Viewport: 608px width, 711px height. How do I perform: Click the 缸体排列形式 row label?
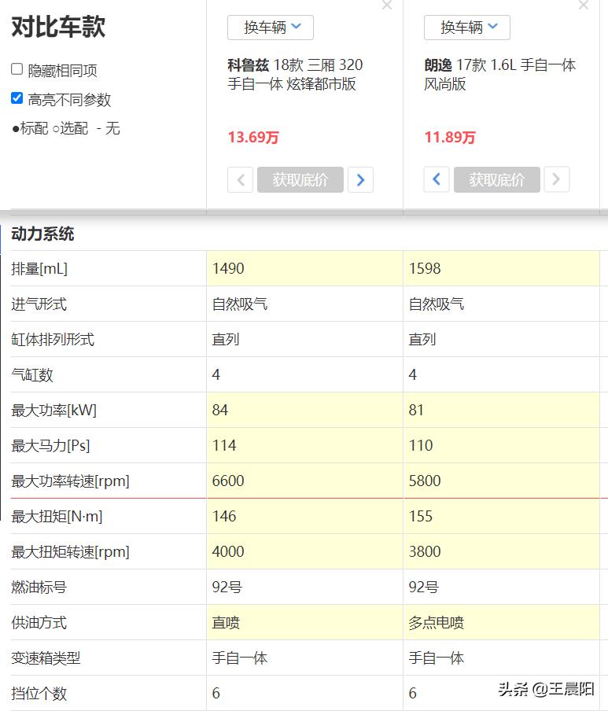[x=53, y=339]
